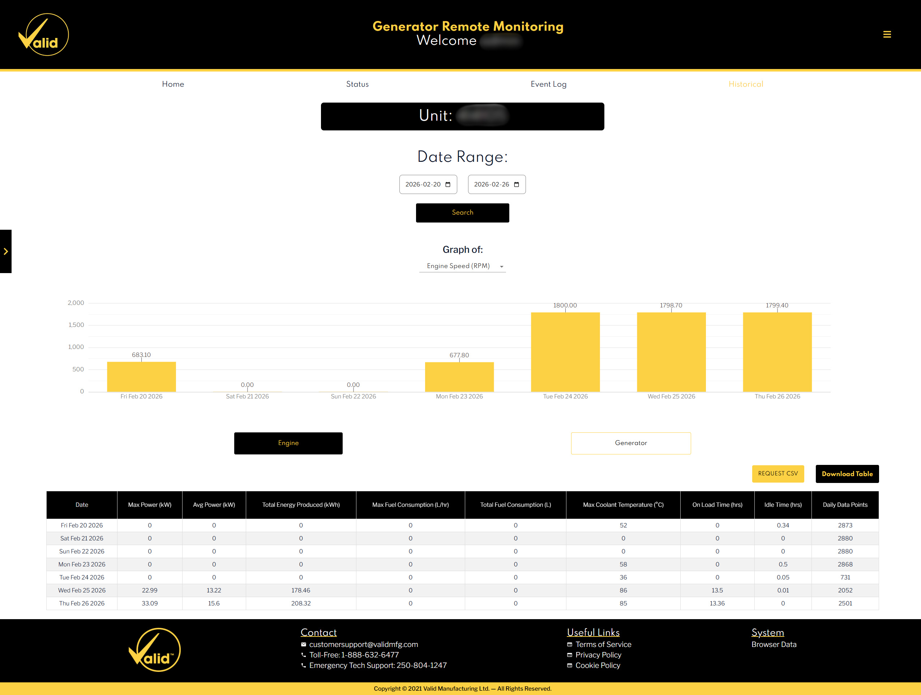Switch table to Generator view

click(x=630, y=443)
